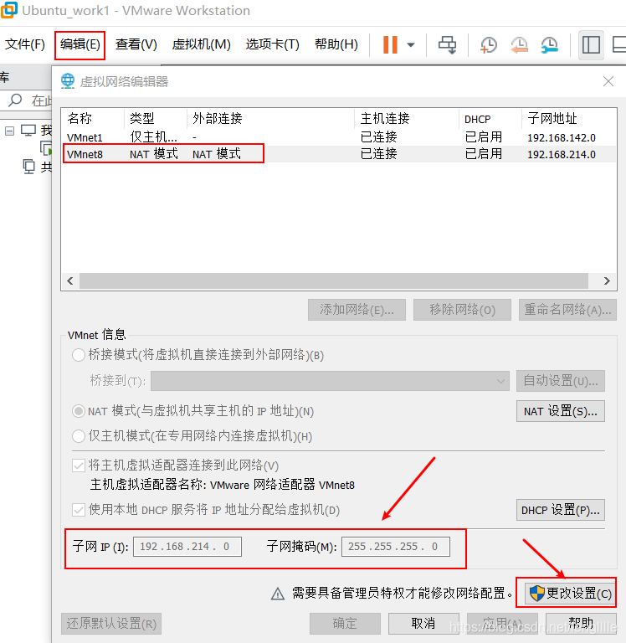Click the send Ctrl+Alt+Del toolbar icon
Viewport: 626px width, 643px height.
click(x=447, y=44)
